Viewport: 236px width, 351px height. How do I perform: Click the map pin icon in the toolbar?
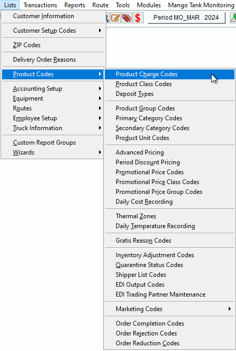click(x=233, y=18)
